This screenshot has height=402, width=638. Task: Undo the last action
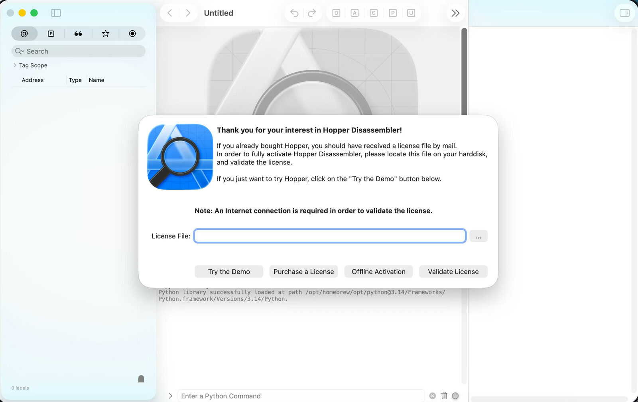(x=294, y=13)
